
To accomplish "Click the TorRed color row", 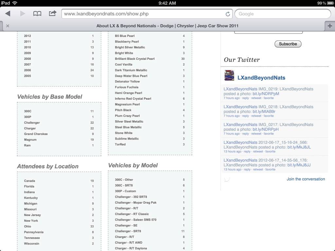I will click(x=150, y=144).
